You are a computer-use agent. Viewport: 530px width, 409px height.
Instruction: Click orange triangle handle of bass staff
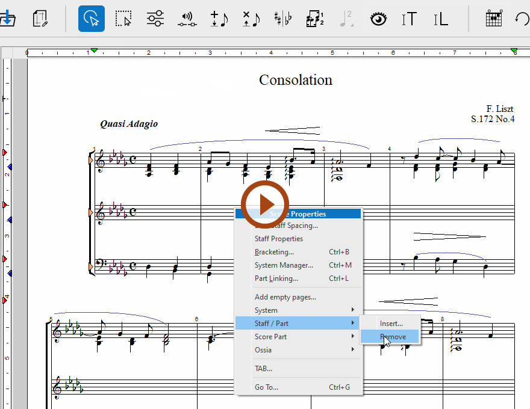(91, 267)
